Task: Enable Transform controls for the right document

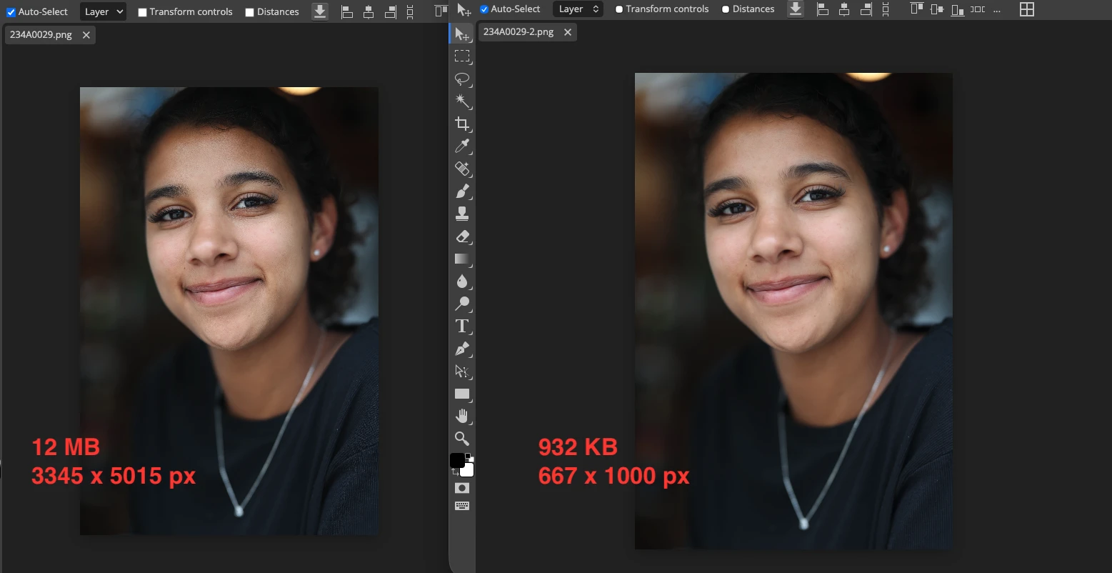Action: (x=618, y=9)
